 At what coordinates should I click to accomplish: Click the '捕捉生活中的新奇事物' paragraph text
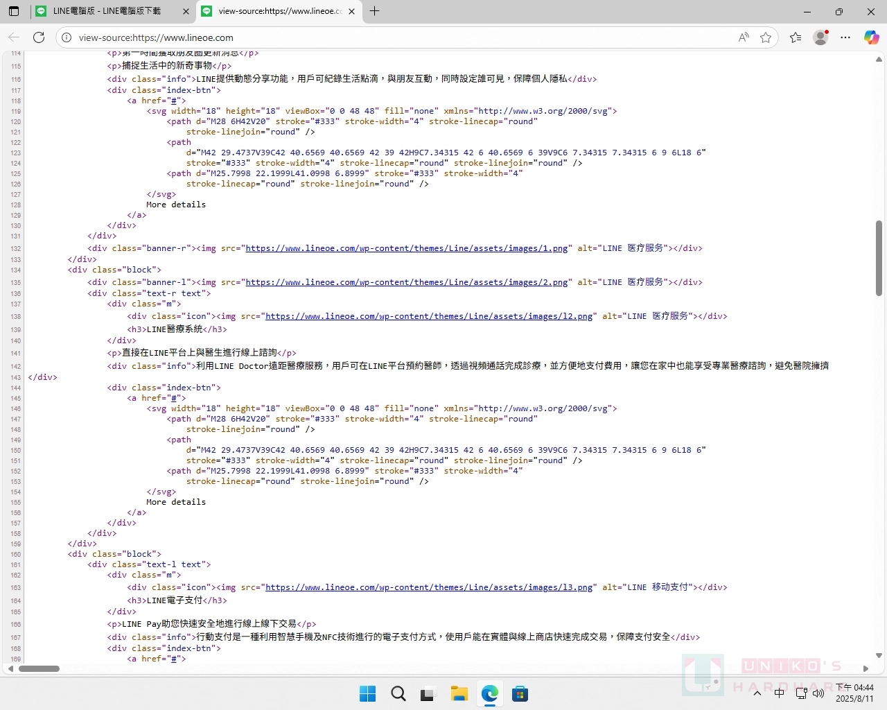coord(167,66)
